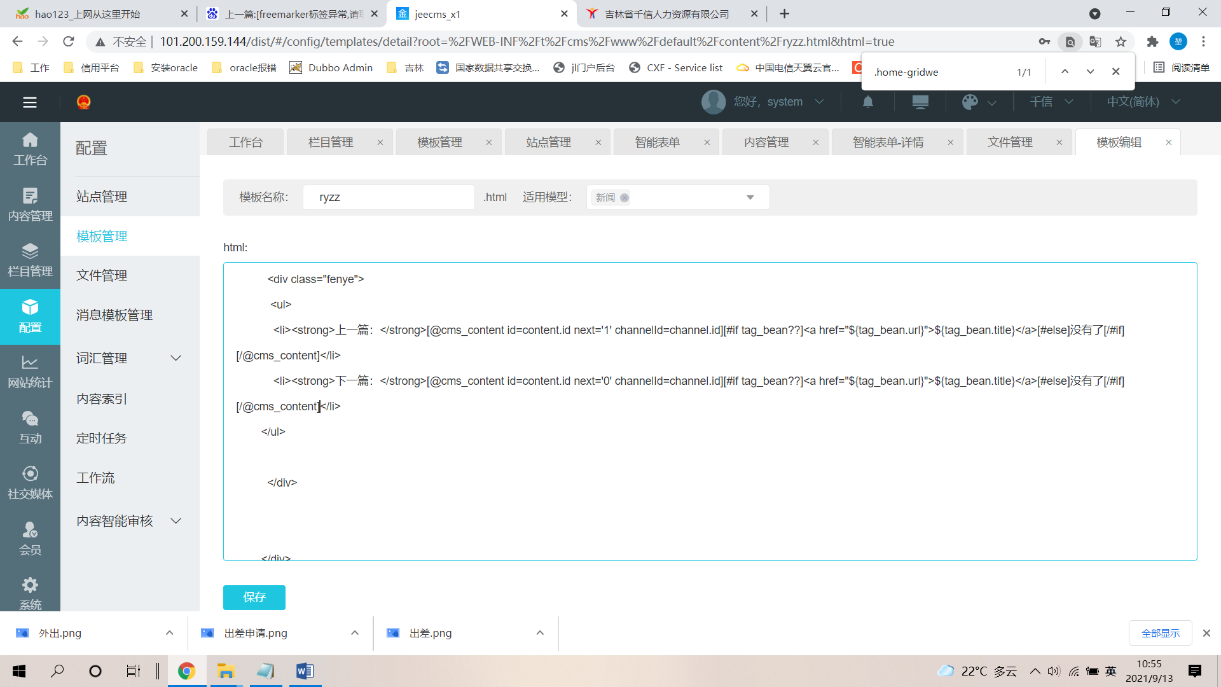1221x687 pixels.
Task: Remove the 新闻 tag from model selector
Action: (624, 198)
